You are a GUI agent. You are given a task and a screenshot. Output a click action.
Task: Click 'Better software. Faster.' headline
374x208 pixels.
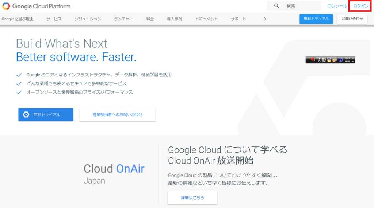76,57
